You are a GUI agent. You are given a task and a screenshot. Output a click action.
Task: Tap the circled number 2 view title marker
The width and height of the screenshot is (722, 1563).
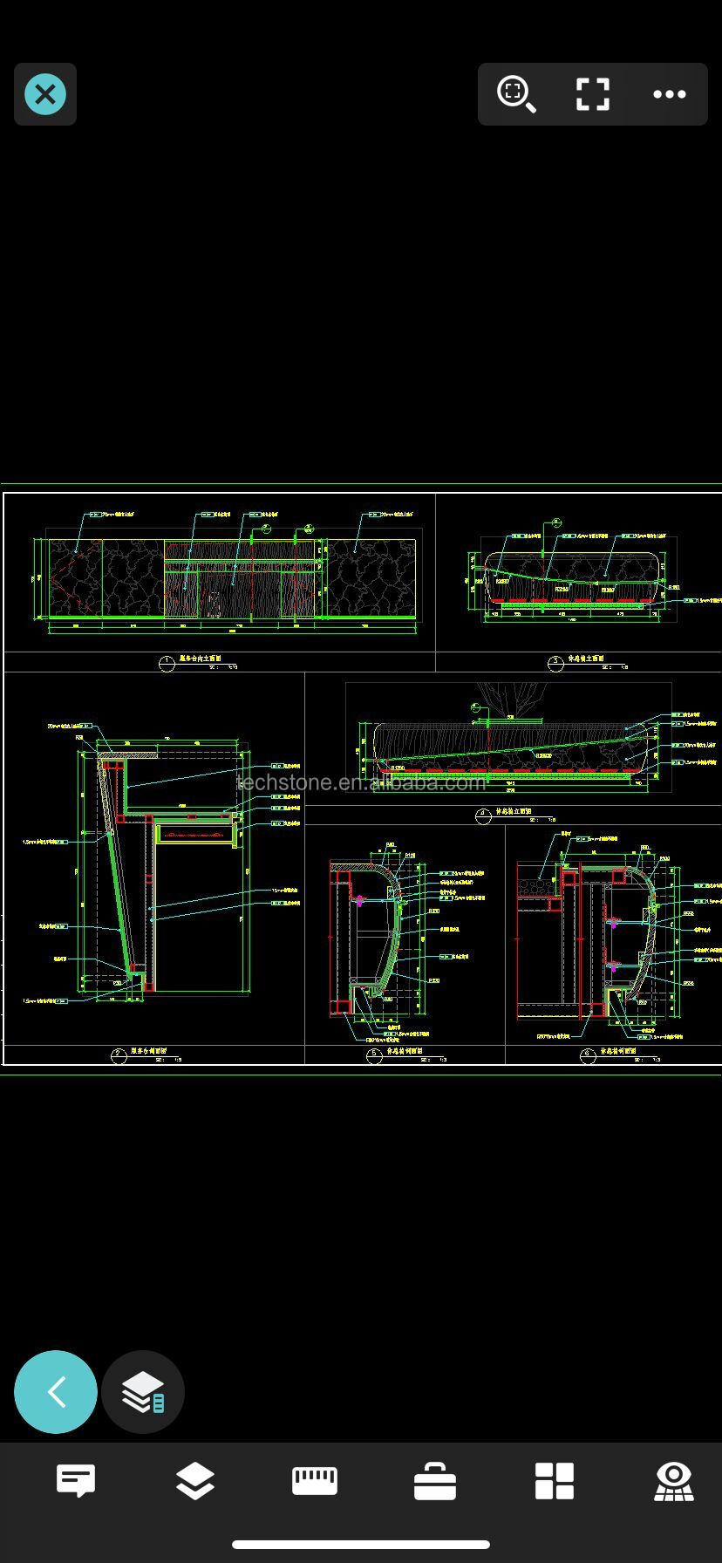pos(119,1055)
